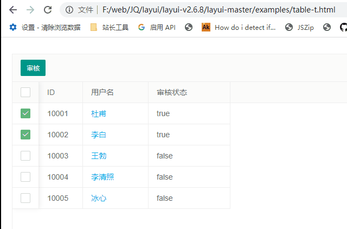Screen dimensions: 347x229
Task: Click the green 审核 button
Action: point(33,68)
